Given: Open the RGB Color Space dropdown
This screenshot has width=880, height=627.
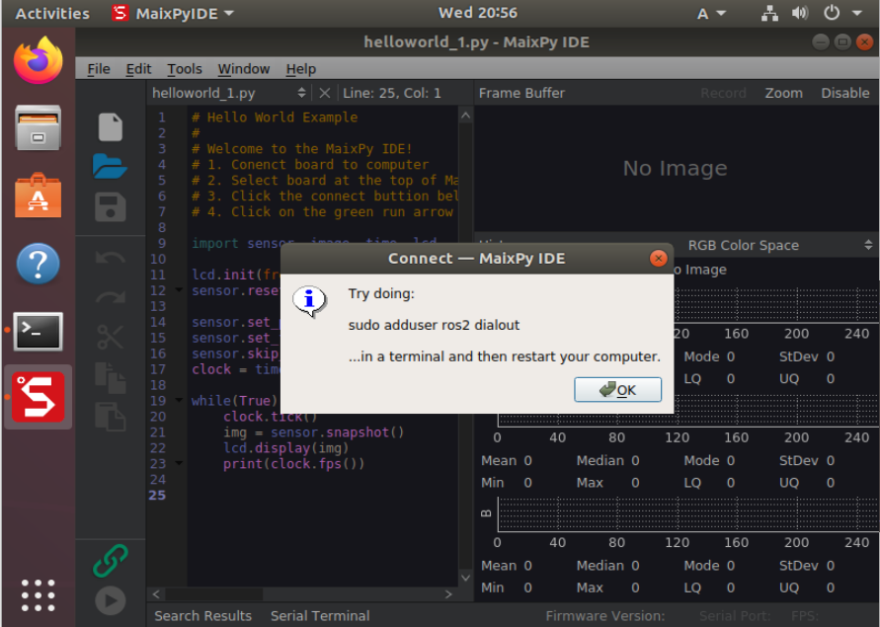Looking at the screenshot, I should click(779, 245).
